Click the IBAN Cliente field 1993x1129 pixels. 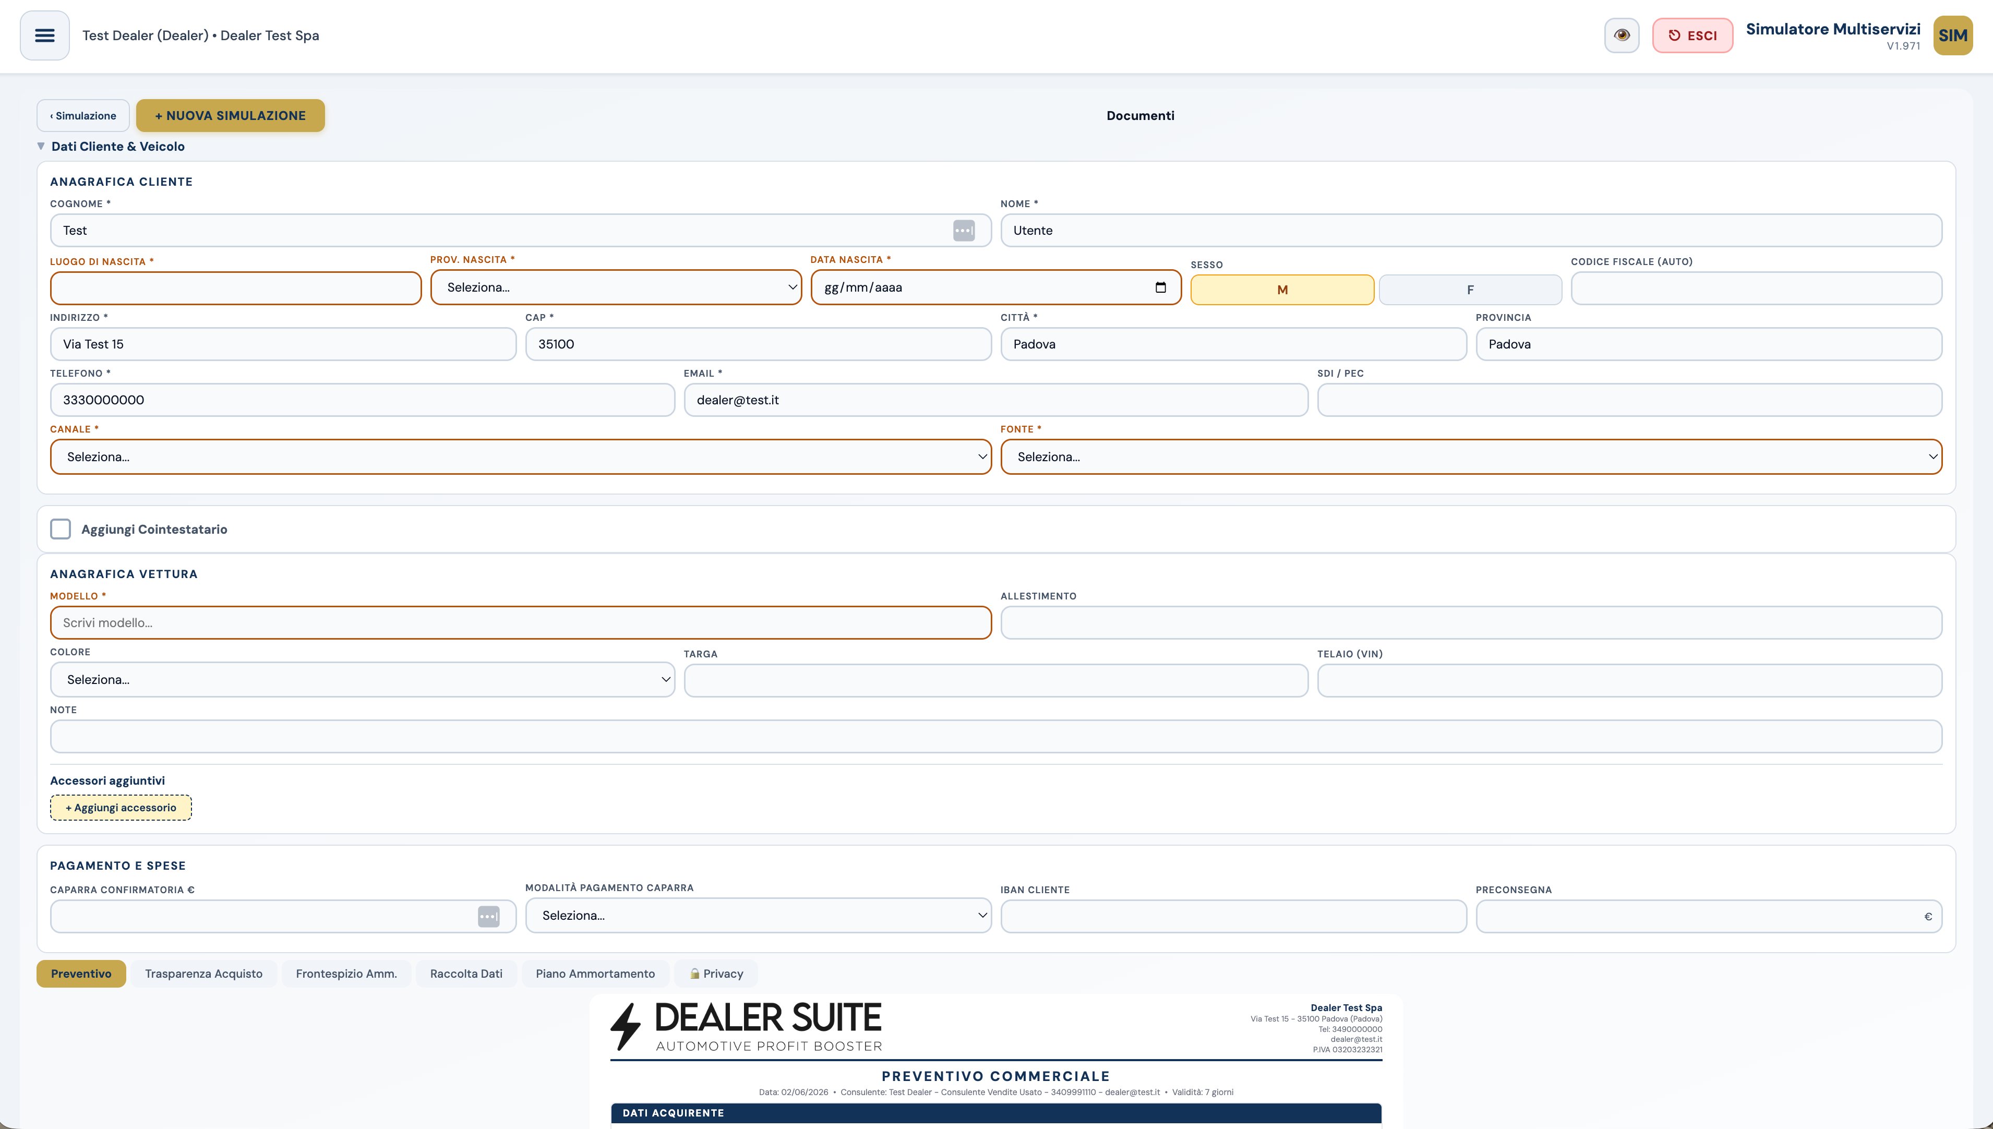[x=1233, y=917]
